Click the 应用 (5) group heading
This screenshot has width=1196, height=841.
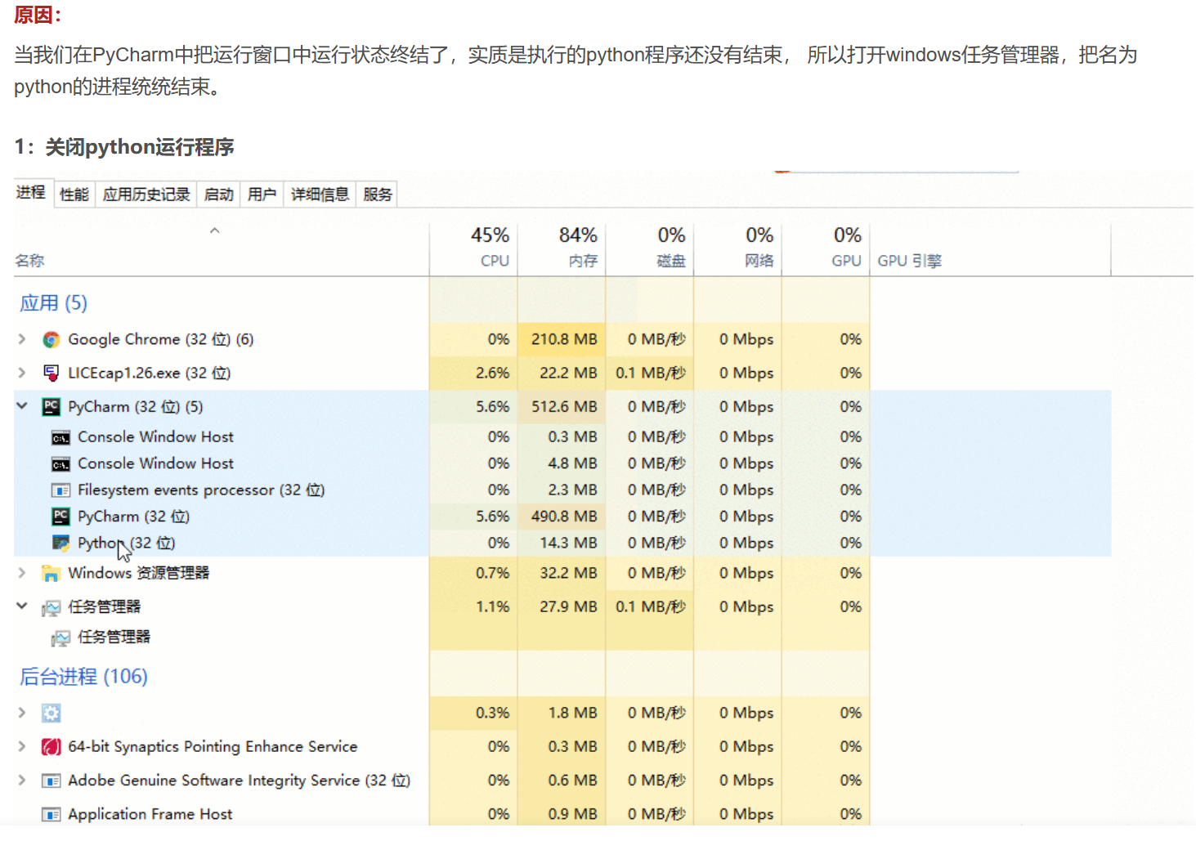(53, 303)
